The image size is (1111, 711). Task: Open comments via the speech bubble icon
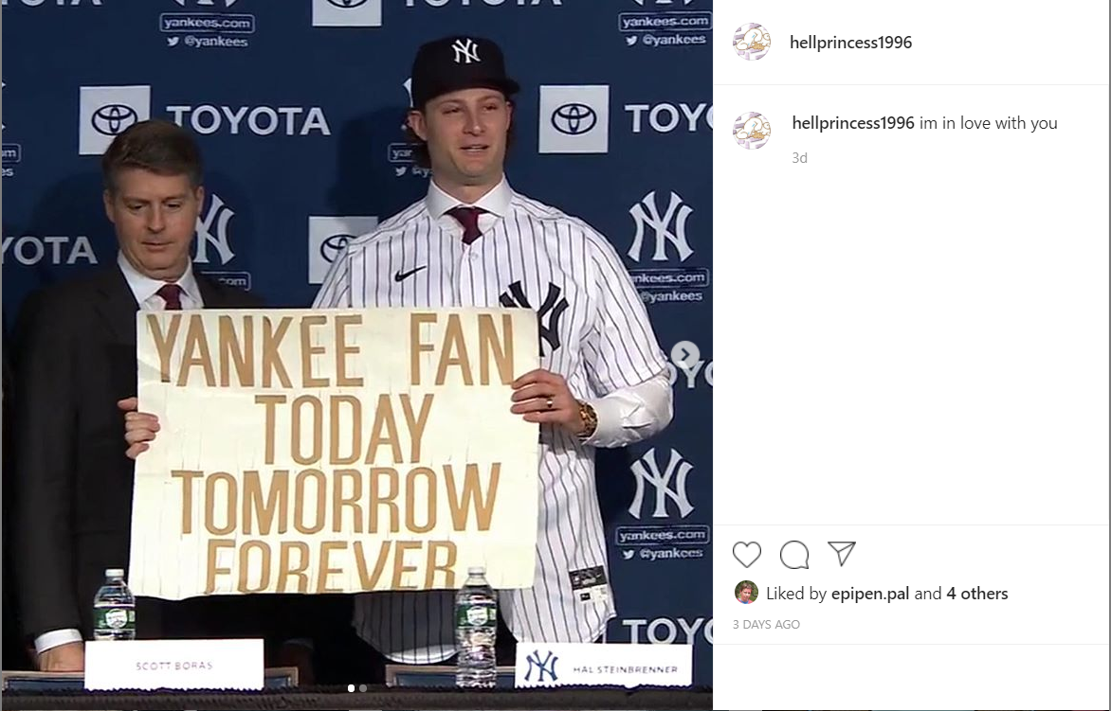794,555
